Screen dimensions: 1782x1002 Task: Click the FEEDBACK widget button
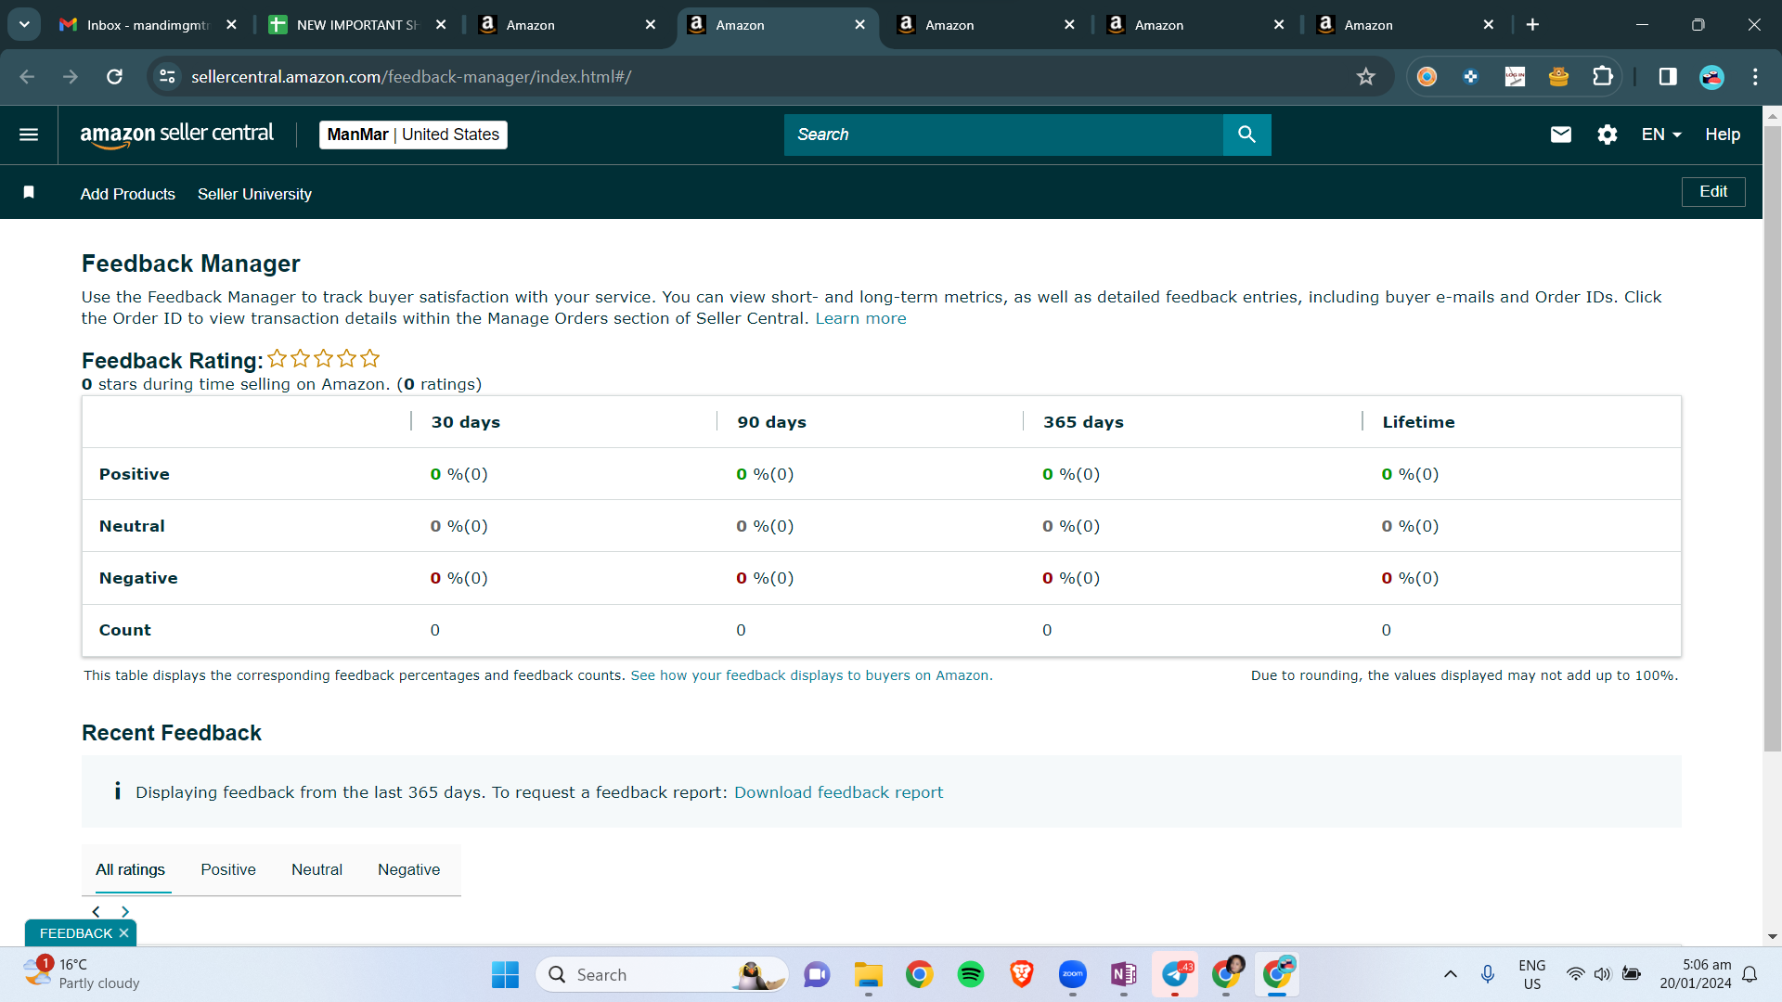point(76,933)
